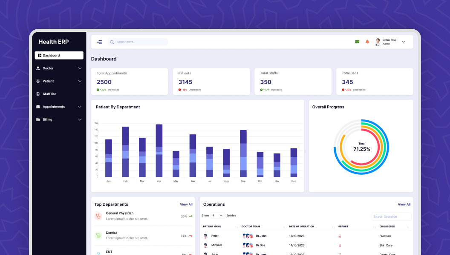Select Dashboard in the sidebar

pyautogui.click(x=59, y=55)
